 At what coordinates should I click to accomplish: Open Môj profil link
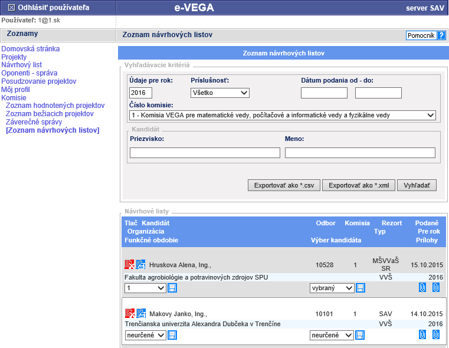pyautogui.click(x=15, y=90)
